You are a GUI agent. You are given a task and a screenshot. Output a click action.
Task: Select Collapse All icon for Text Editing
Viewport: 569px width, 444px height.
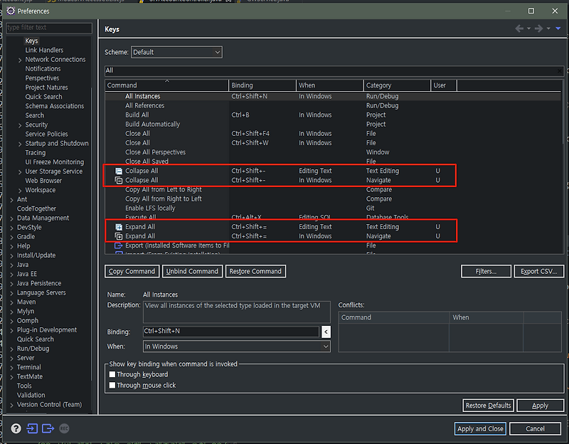pos(119,171)
